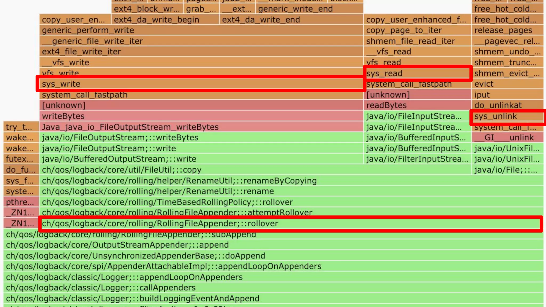This screenshot has height=307, width=546.
Task: Click the __pagevec_rel... frame
Action: 508,41
